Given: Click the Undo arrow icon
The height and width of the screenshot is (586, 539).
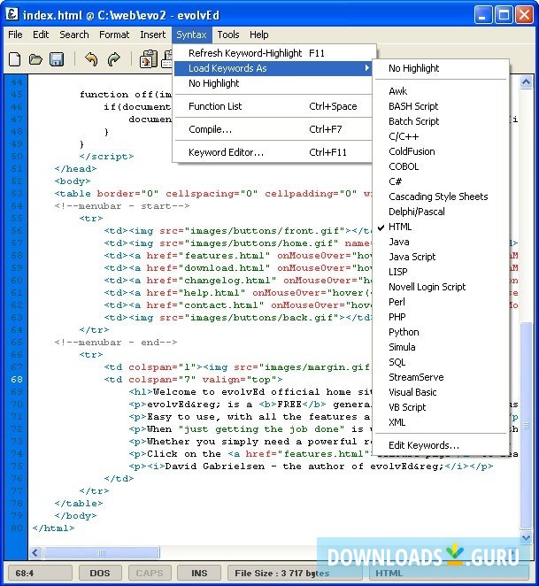Looking at the screenshot, I should point(91,59).
